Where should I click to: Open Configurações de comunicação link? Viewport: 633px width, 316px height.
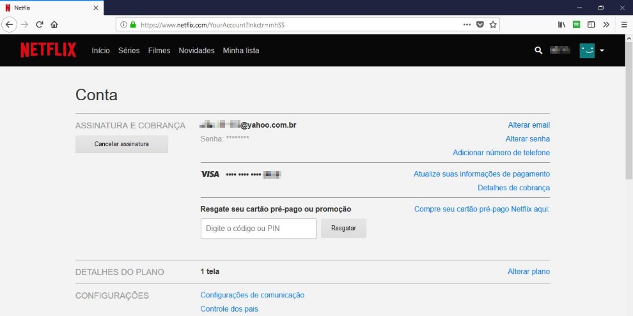(253, 295)
